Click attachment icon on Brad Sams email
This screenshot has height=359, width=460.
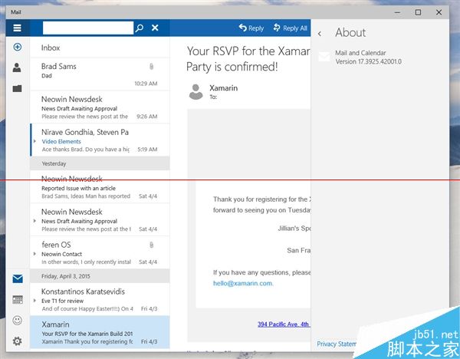(151, 67)
